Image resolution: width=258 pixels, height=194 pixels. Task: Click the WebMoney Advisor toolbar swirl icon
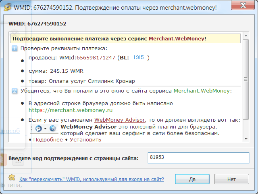click(x=39, y=129)
